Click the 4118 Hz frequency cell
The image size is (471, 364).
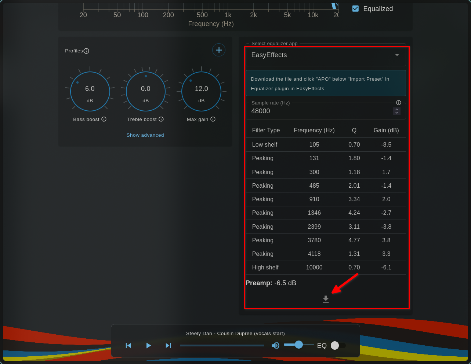[x=314, y=254]
